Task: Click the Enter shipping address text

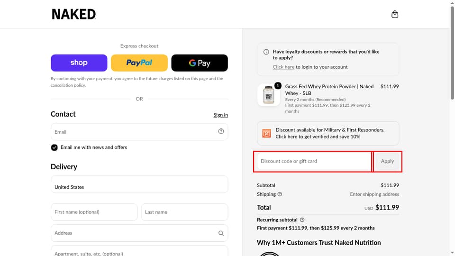Action: [x=374, y=194]
